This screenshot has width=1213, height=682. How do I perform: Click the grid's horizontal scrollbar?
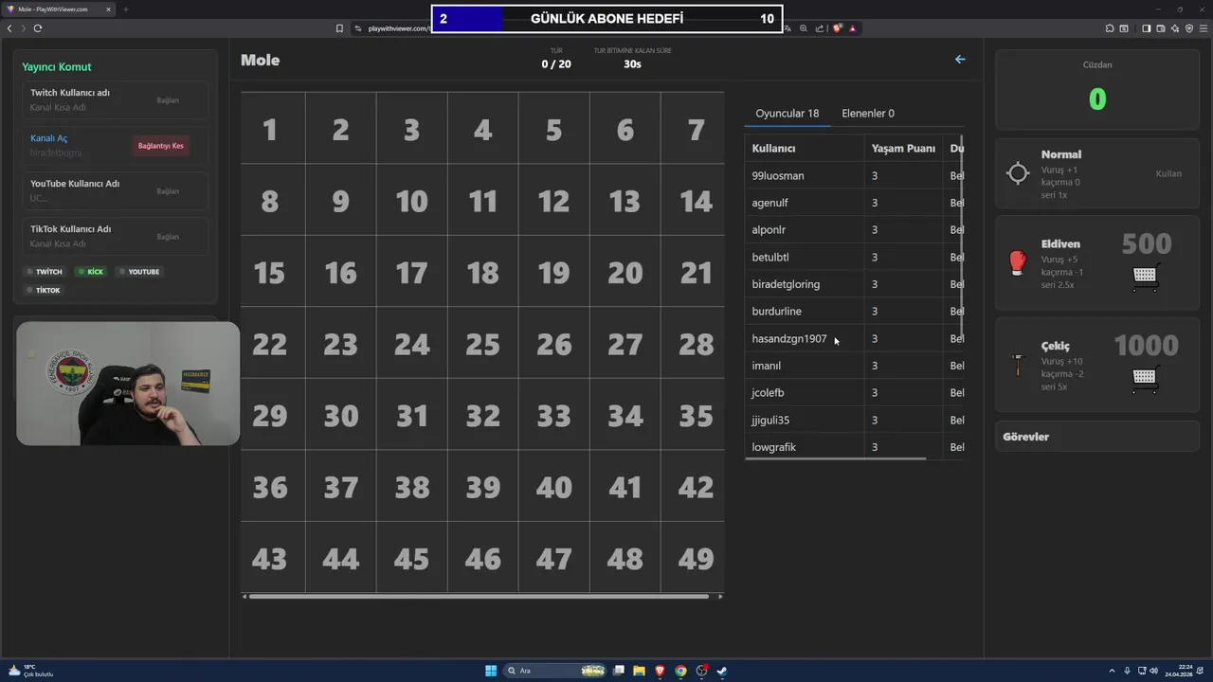pyautogui.click(x=480, y=596)
